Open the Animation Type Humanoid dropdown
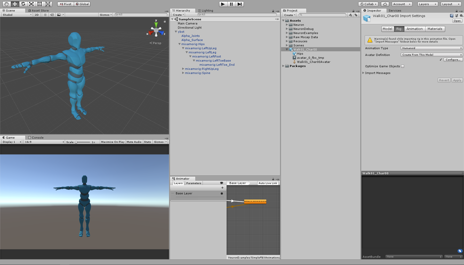 [431, 48]
